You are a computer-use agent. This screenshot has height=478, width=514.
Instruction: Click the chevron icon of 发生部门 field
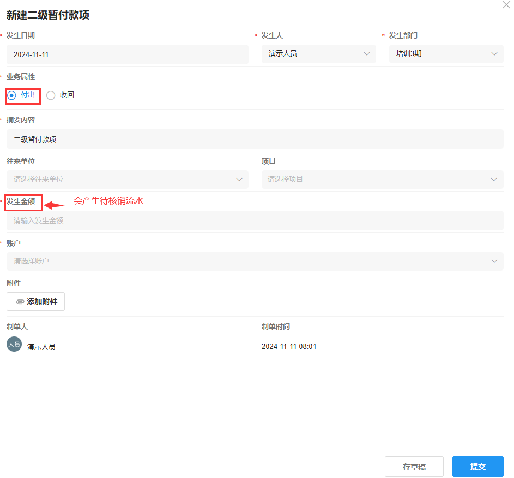494,53
